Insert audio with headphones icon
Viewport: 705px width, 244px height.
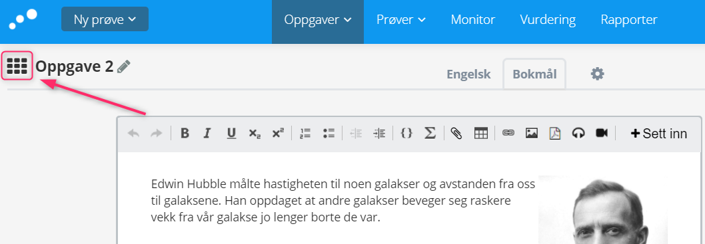point(578,133)
